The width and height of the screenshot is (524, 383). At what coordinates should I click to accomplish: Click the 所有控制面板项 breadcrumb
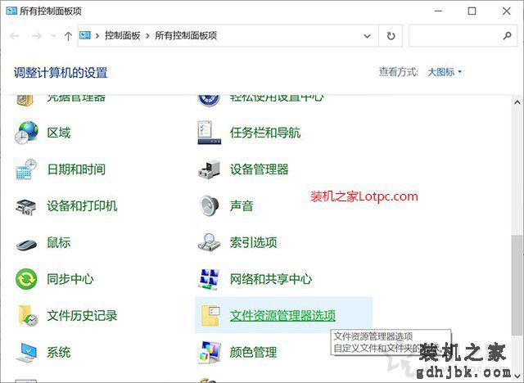(186, 35)
